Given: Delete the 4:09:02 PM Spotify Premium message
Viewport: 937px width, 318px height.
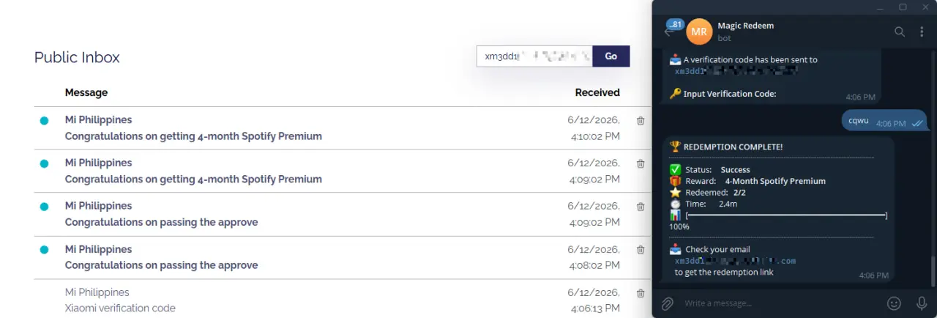Looking at the screenshot, I should (x=641, y=164).
